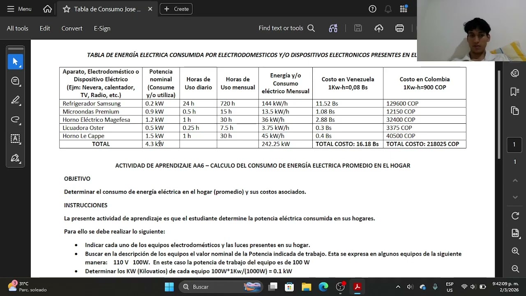
Task: Click the Create button
Action: click(176, 9)
